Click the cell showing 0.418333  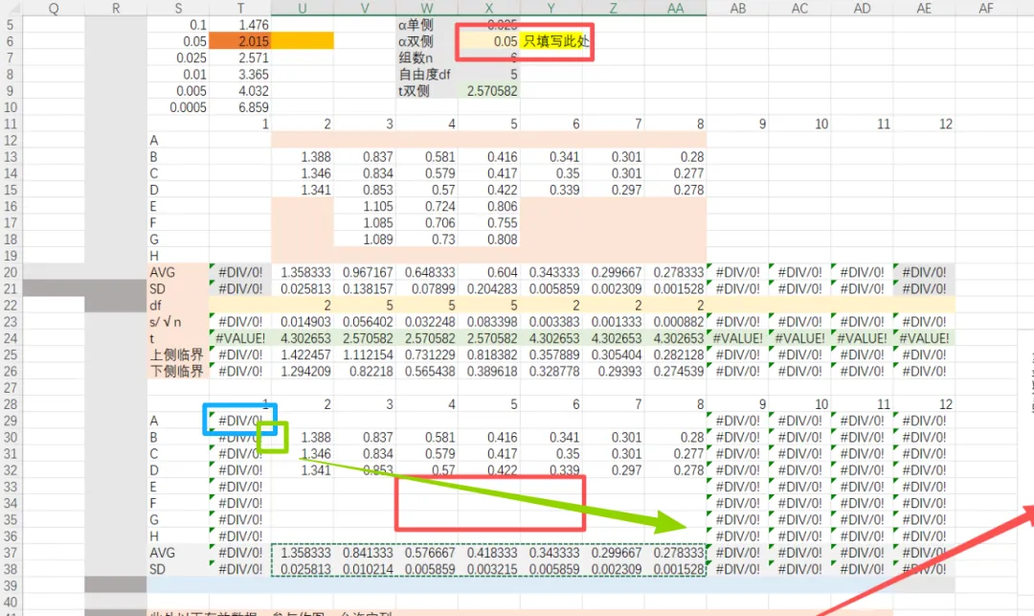[488, 553]
